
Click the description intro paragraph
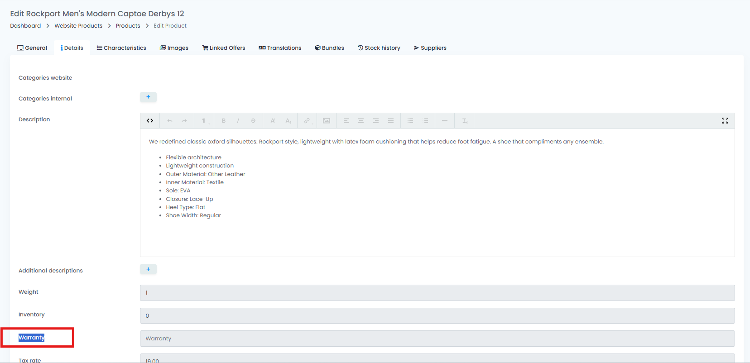click(x=376, y=142)
